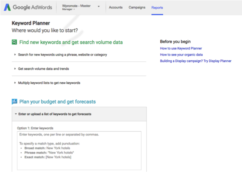Image resolution: width=242 pixels, height=172 pixels.
Task: Open How to see your organic data link
Action: (181, 55)
